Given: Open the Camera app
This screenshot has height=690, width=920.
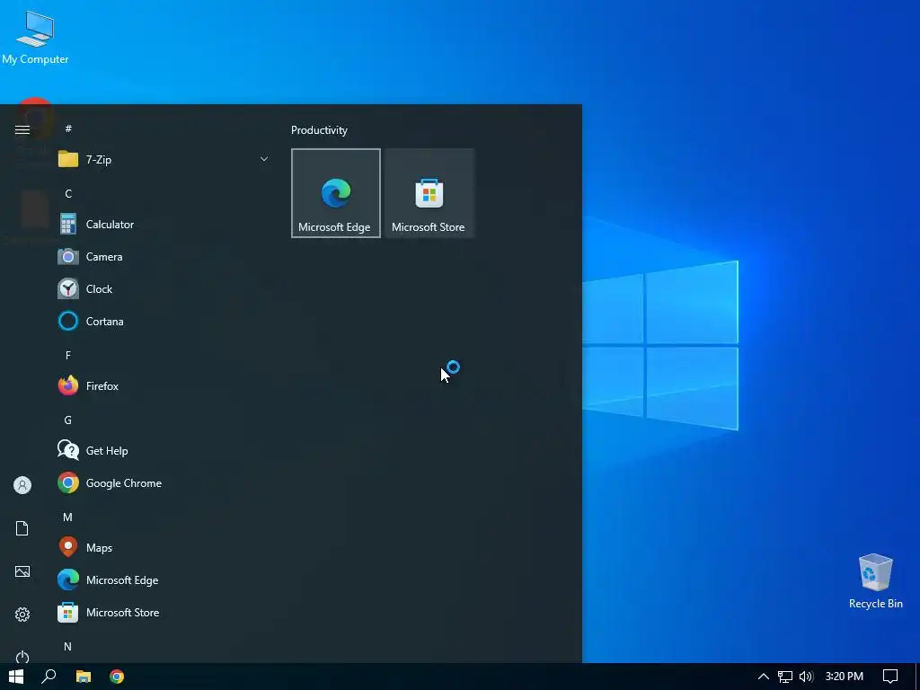Looking at the screenshot, I should (x=164, y=256).
